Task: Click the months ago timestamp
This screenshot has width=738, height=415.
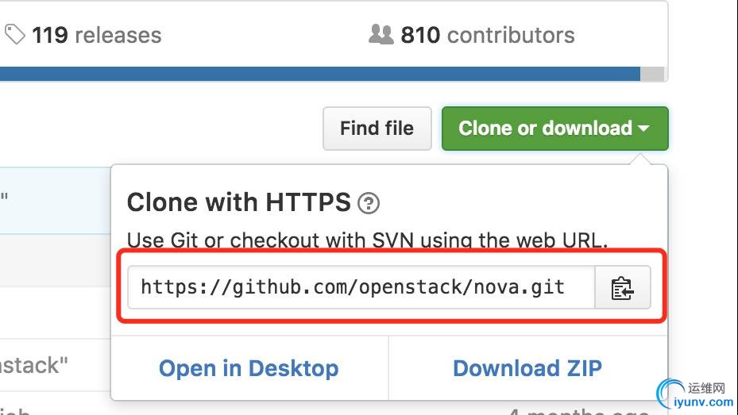Action: click(x=579, y=411)
